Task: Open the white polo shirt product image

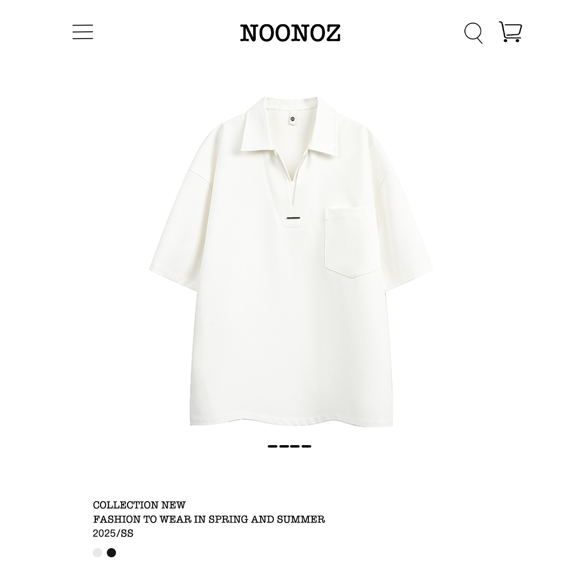Action: pyautogui.click(x=290, y=261)
